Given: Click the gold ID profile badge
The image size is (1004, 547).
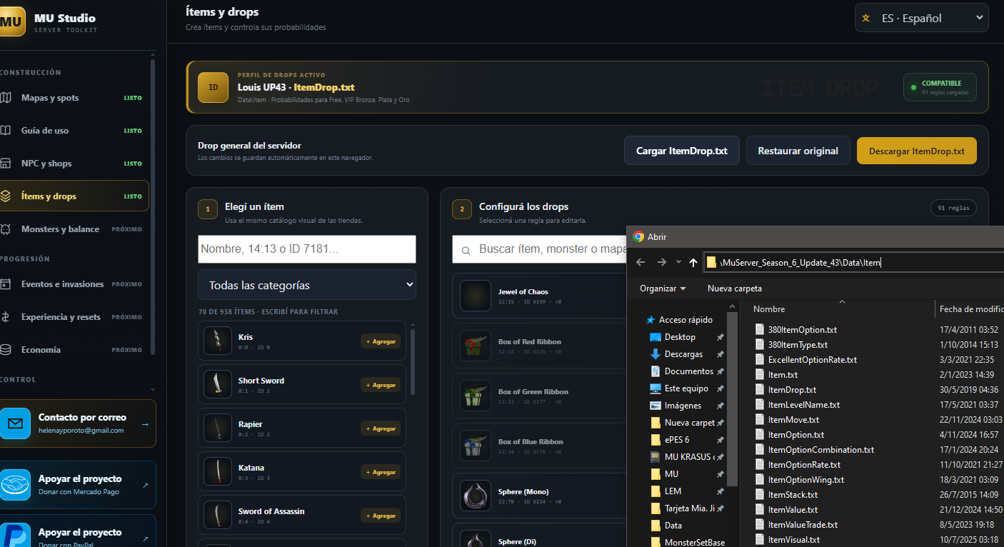Looking at the screenshot, I should pyautogui.click(x=213, y=87).
